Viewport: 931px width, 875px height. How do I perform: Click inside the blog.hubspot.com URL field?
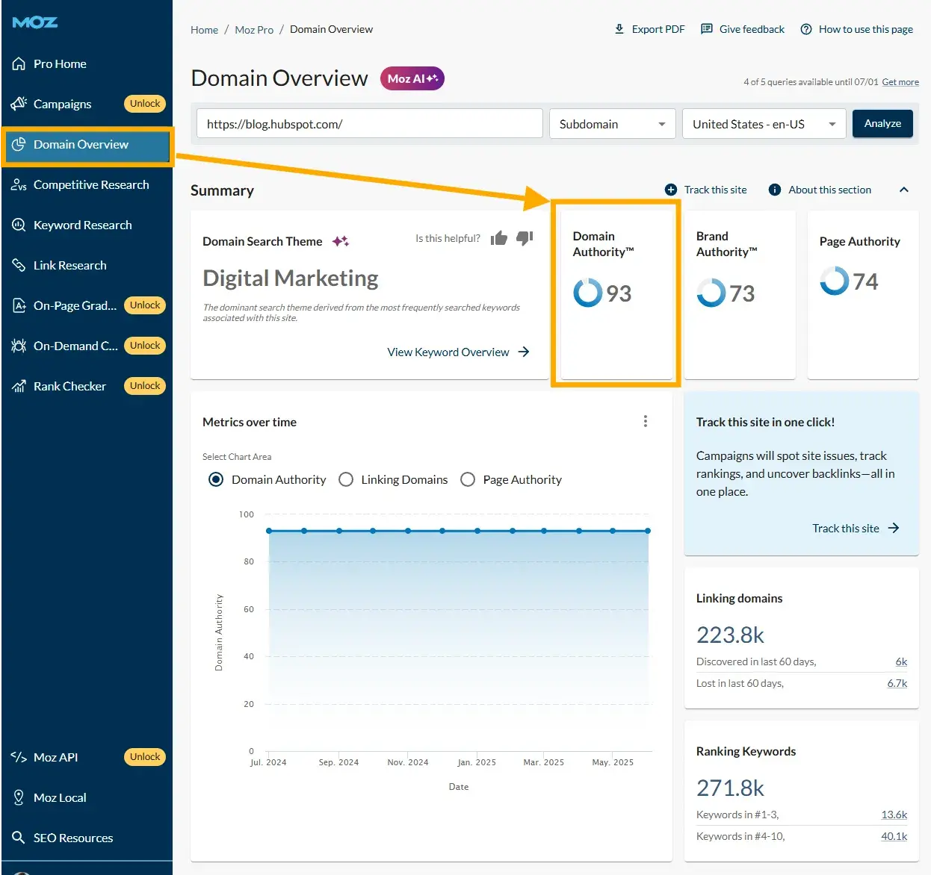point(369,123)
